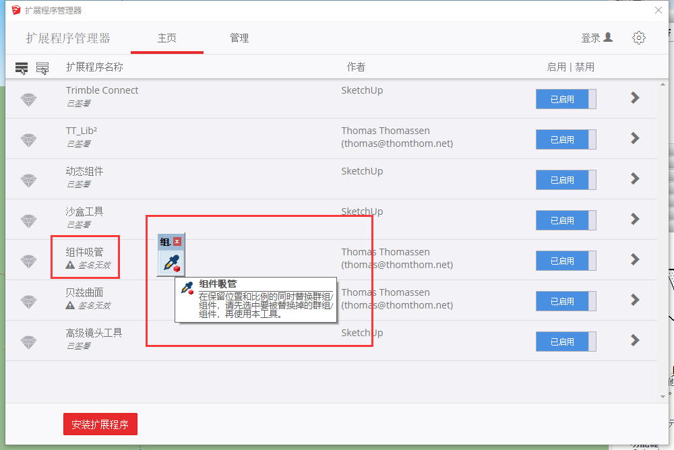Viewport: 674px width, 450px height.
Task: Disable the 动态组件 extension toggle
Action: point(565,180)
